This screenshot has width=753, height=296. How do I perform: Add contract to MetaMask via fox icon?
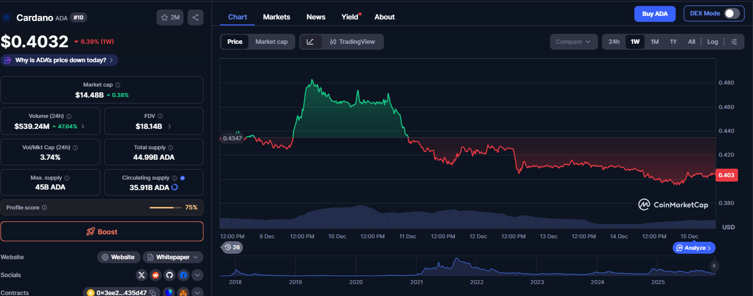(x=183, y=293)
